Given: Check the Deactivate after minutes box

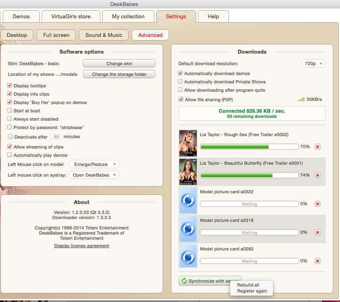Looking at the screenshot, I should point(10,137).
